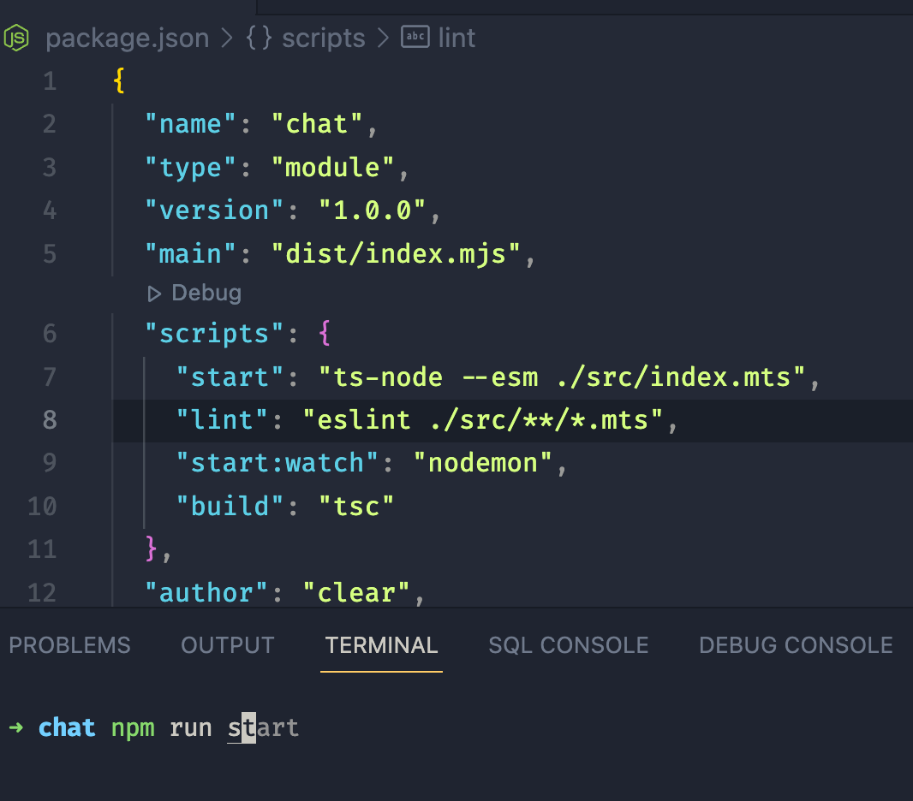This screenshot has width=913, height=801.
Task: Click the abc symbol icon before lint
Action: pos(415,37)
